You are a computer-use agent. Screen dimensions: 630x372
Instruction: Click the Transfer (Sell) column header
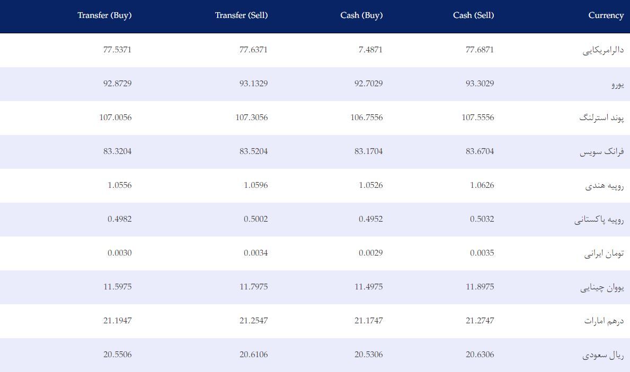(x=241, y=16)
